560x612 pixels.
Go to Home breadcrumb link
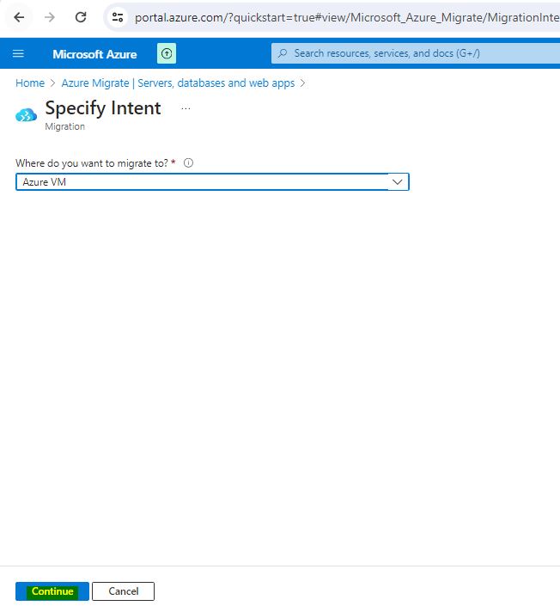(x=30, y=83)
